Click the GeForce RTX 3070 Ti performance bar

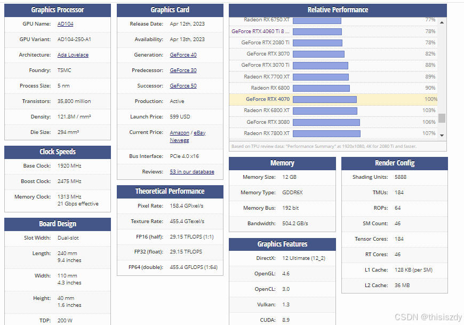click(321, 65)
